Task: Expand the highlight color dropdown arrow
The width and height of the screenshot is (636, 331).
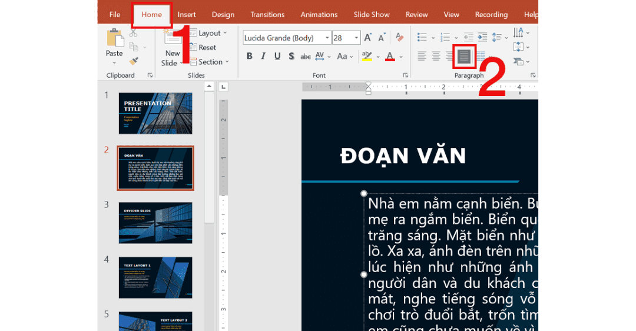Action: click(377, 57)
